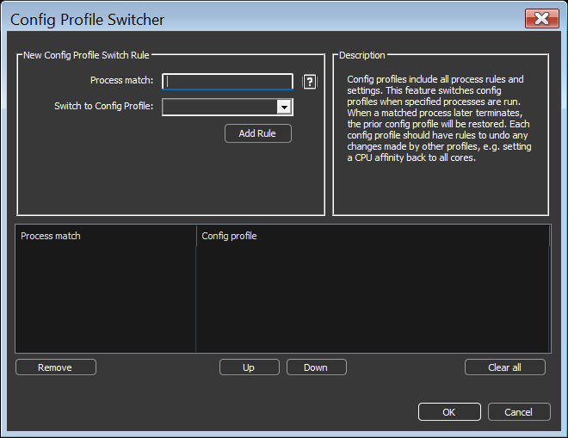Click the 'Process match:' label text
This screenshot has height=438, width=568.
pyautogui.click(x=121, y=80)
